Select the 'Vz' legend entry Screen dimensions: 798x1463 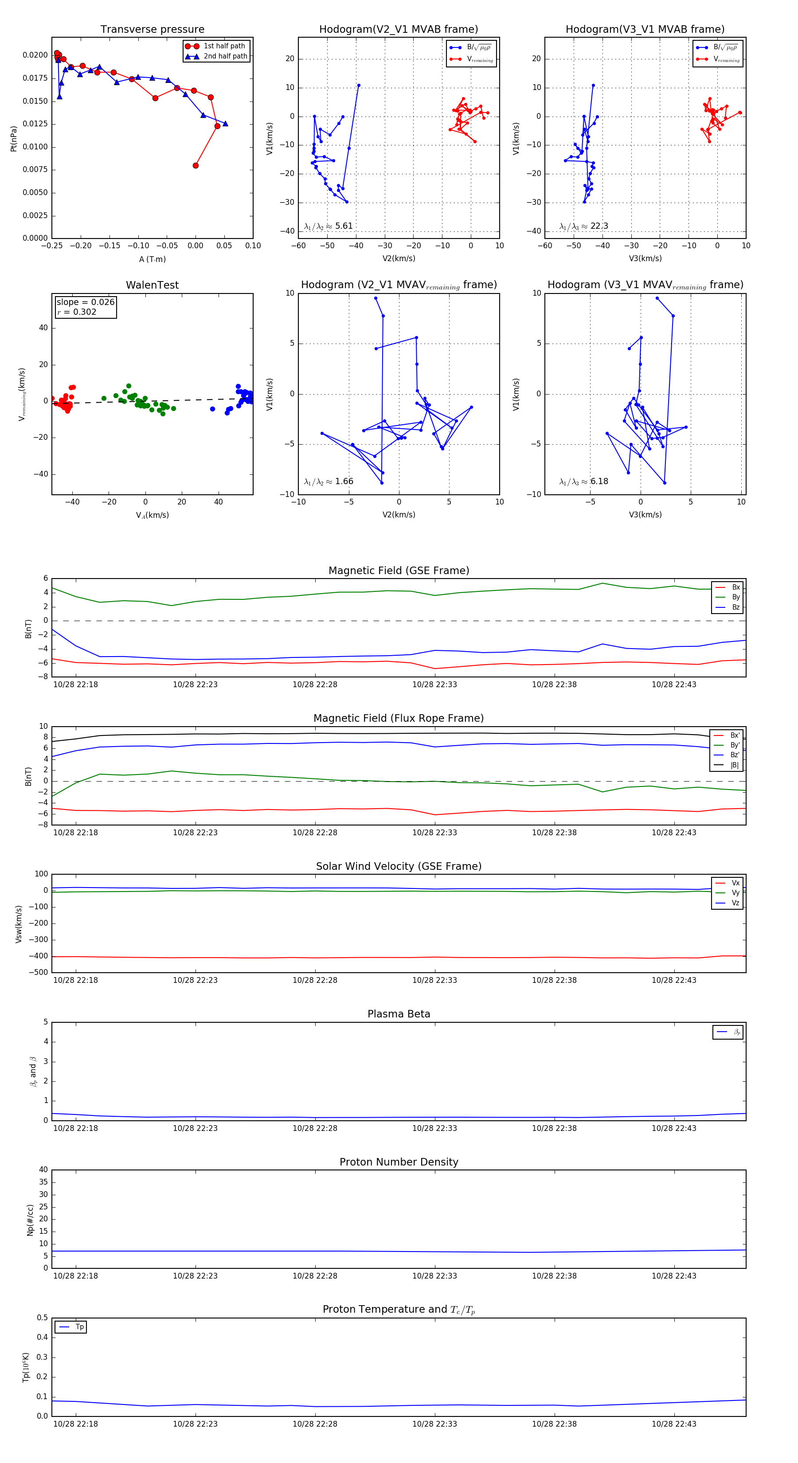click(x=728, y=903)
